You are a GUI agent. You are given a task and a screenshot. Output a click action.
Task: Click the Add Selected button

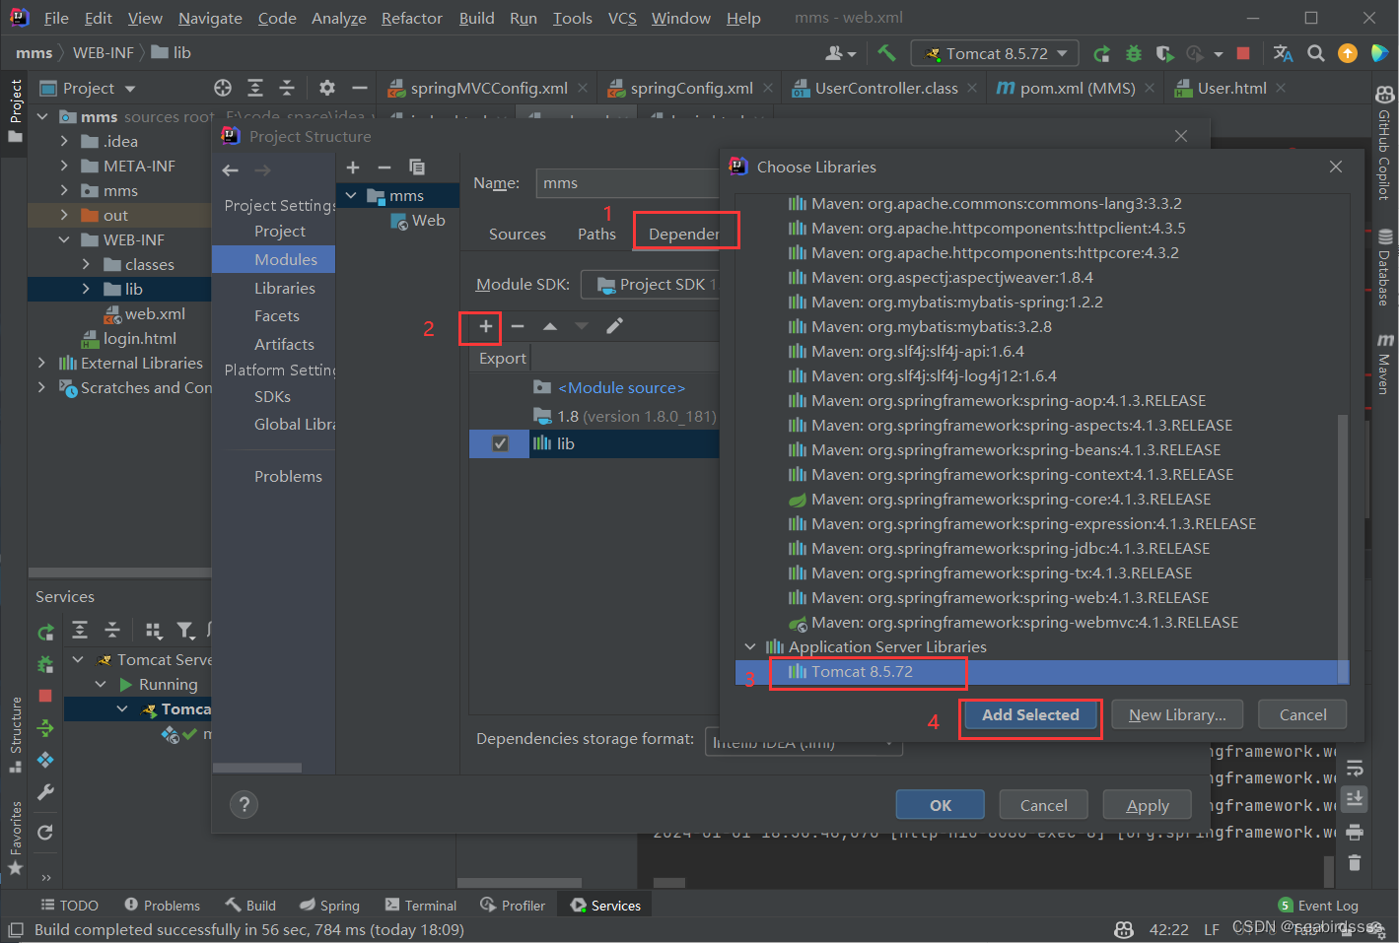pyautogui.click(x=1030, y=714)
